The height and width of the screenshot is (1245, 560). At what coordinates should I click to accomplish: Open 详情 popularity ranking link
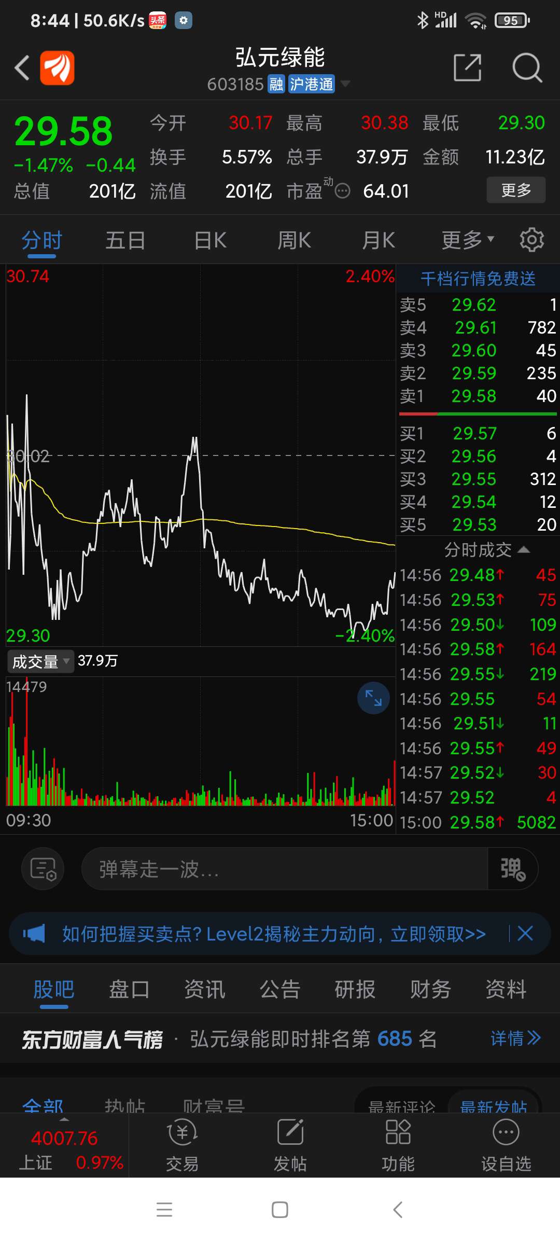pyautogui.click(x=515, y=1039)
